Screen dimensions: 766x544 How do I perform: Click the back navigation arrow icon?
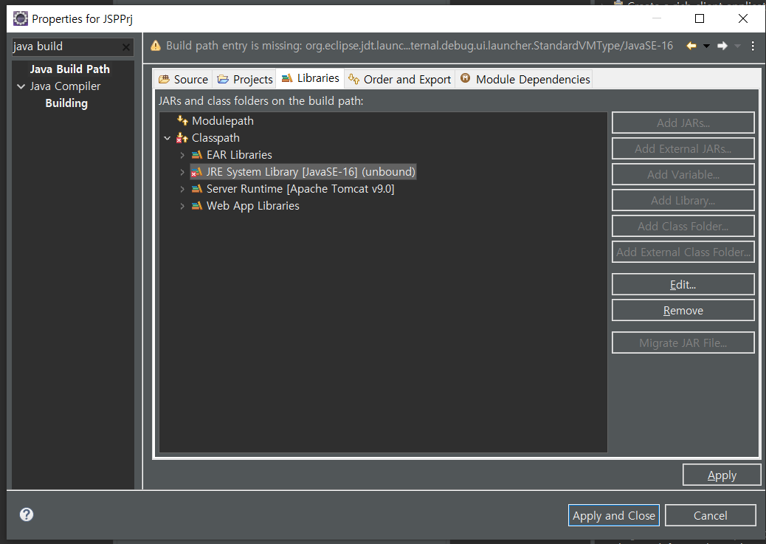(x=691, y=46)
